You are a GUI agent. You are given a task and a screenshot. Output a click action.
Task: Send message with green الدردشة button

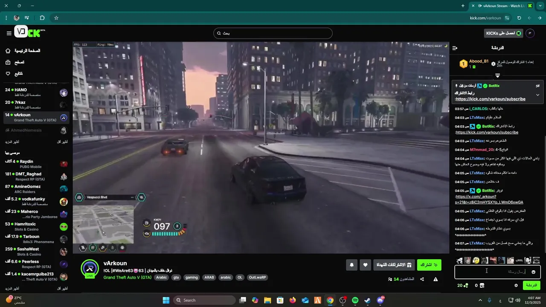(x=531, y=285)
